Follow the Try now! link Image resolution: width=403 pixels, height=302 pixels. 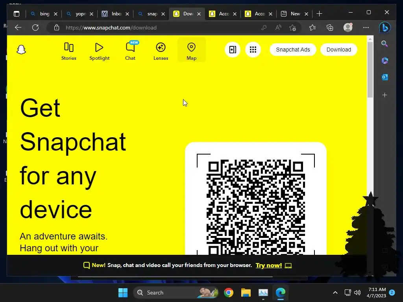point(268,265)
